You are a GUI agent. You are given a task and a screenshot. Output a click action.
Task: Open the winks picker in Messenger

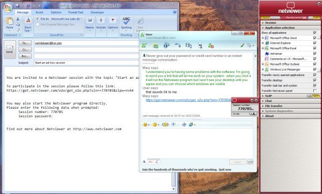(156, 124)
